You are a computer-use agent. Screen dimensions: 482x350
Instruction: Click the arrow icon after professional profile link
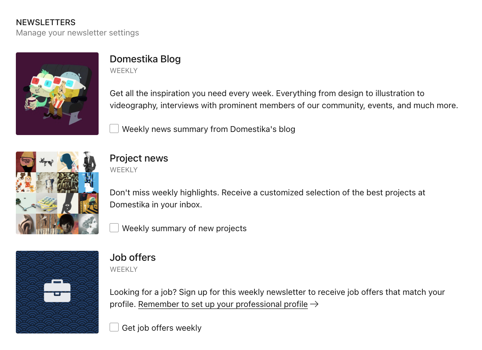314,304
